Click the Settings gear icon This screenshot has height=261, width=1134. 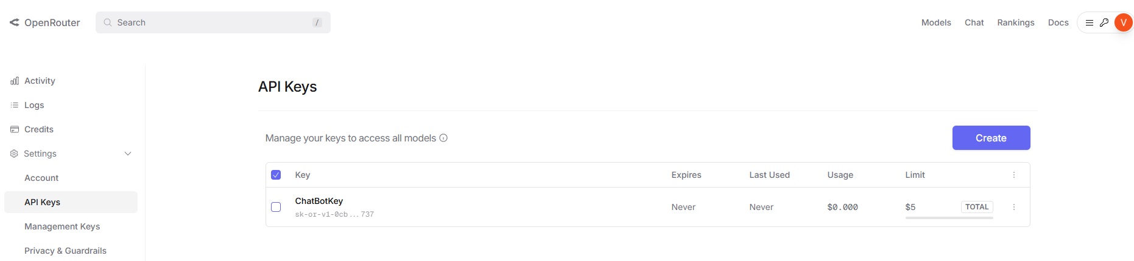click(14, 154)
